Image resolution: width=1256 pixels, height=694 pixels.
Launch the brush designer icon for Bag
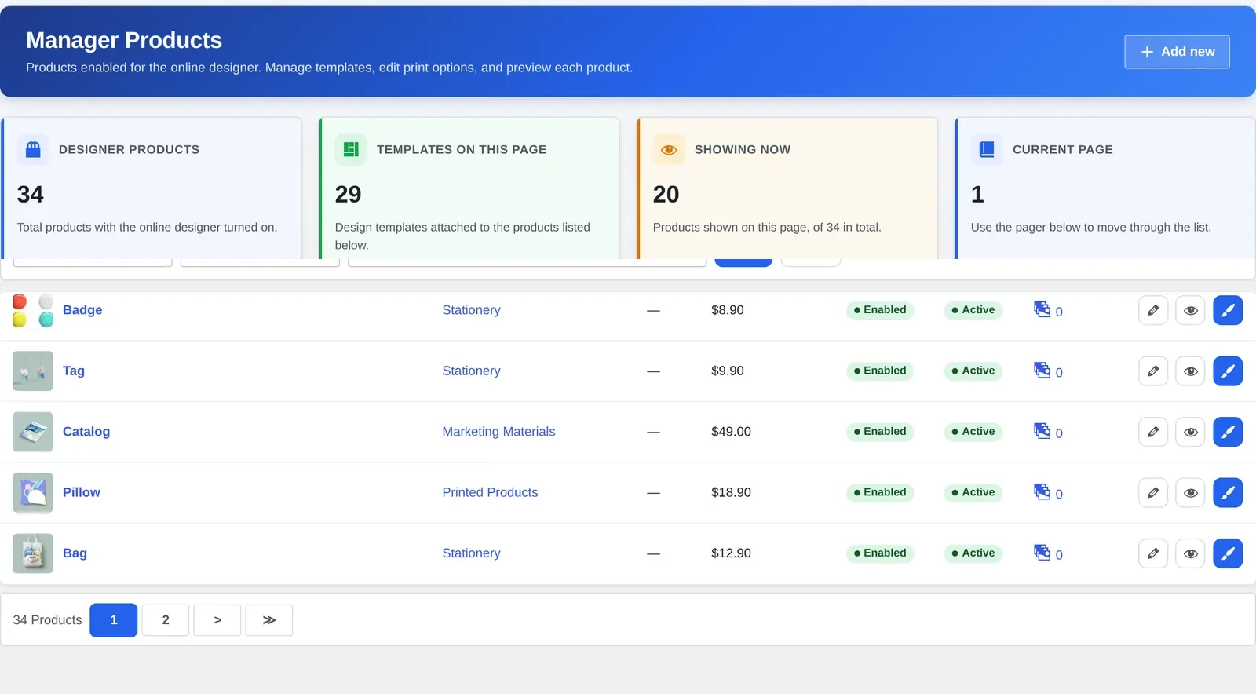[x=1228, y=553]
